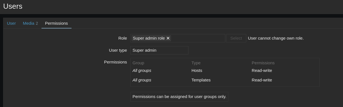Click the Hosts type cell
This screenshot has height=107, width=343.
point(197,70)
